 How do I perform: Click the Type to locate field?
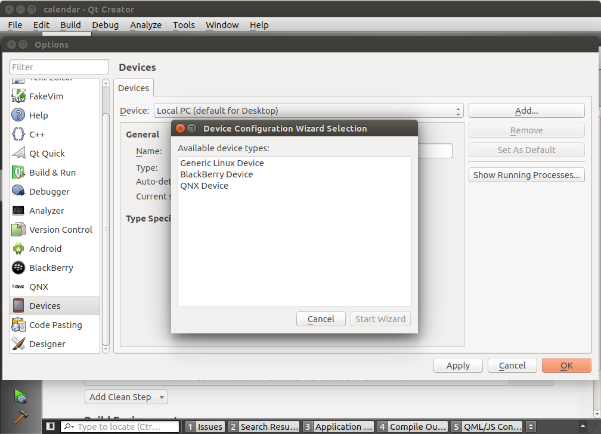pyautogui.click(x=120, y=426)
